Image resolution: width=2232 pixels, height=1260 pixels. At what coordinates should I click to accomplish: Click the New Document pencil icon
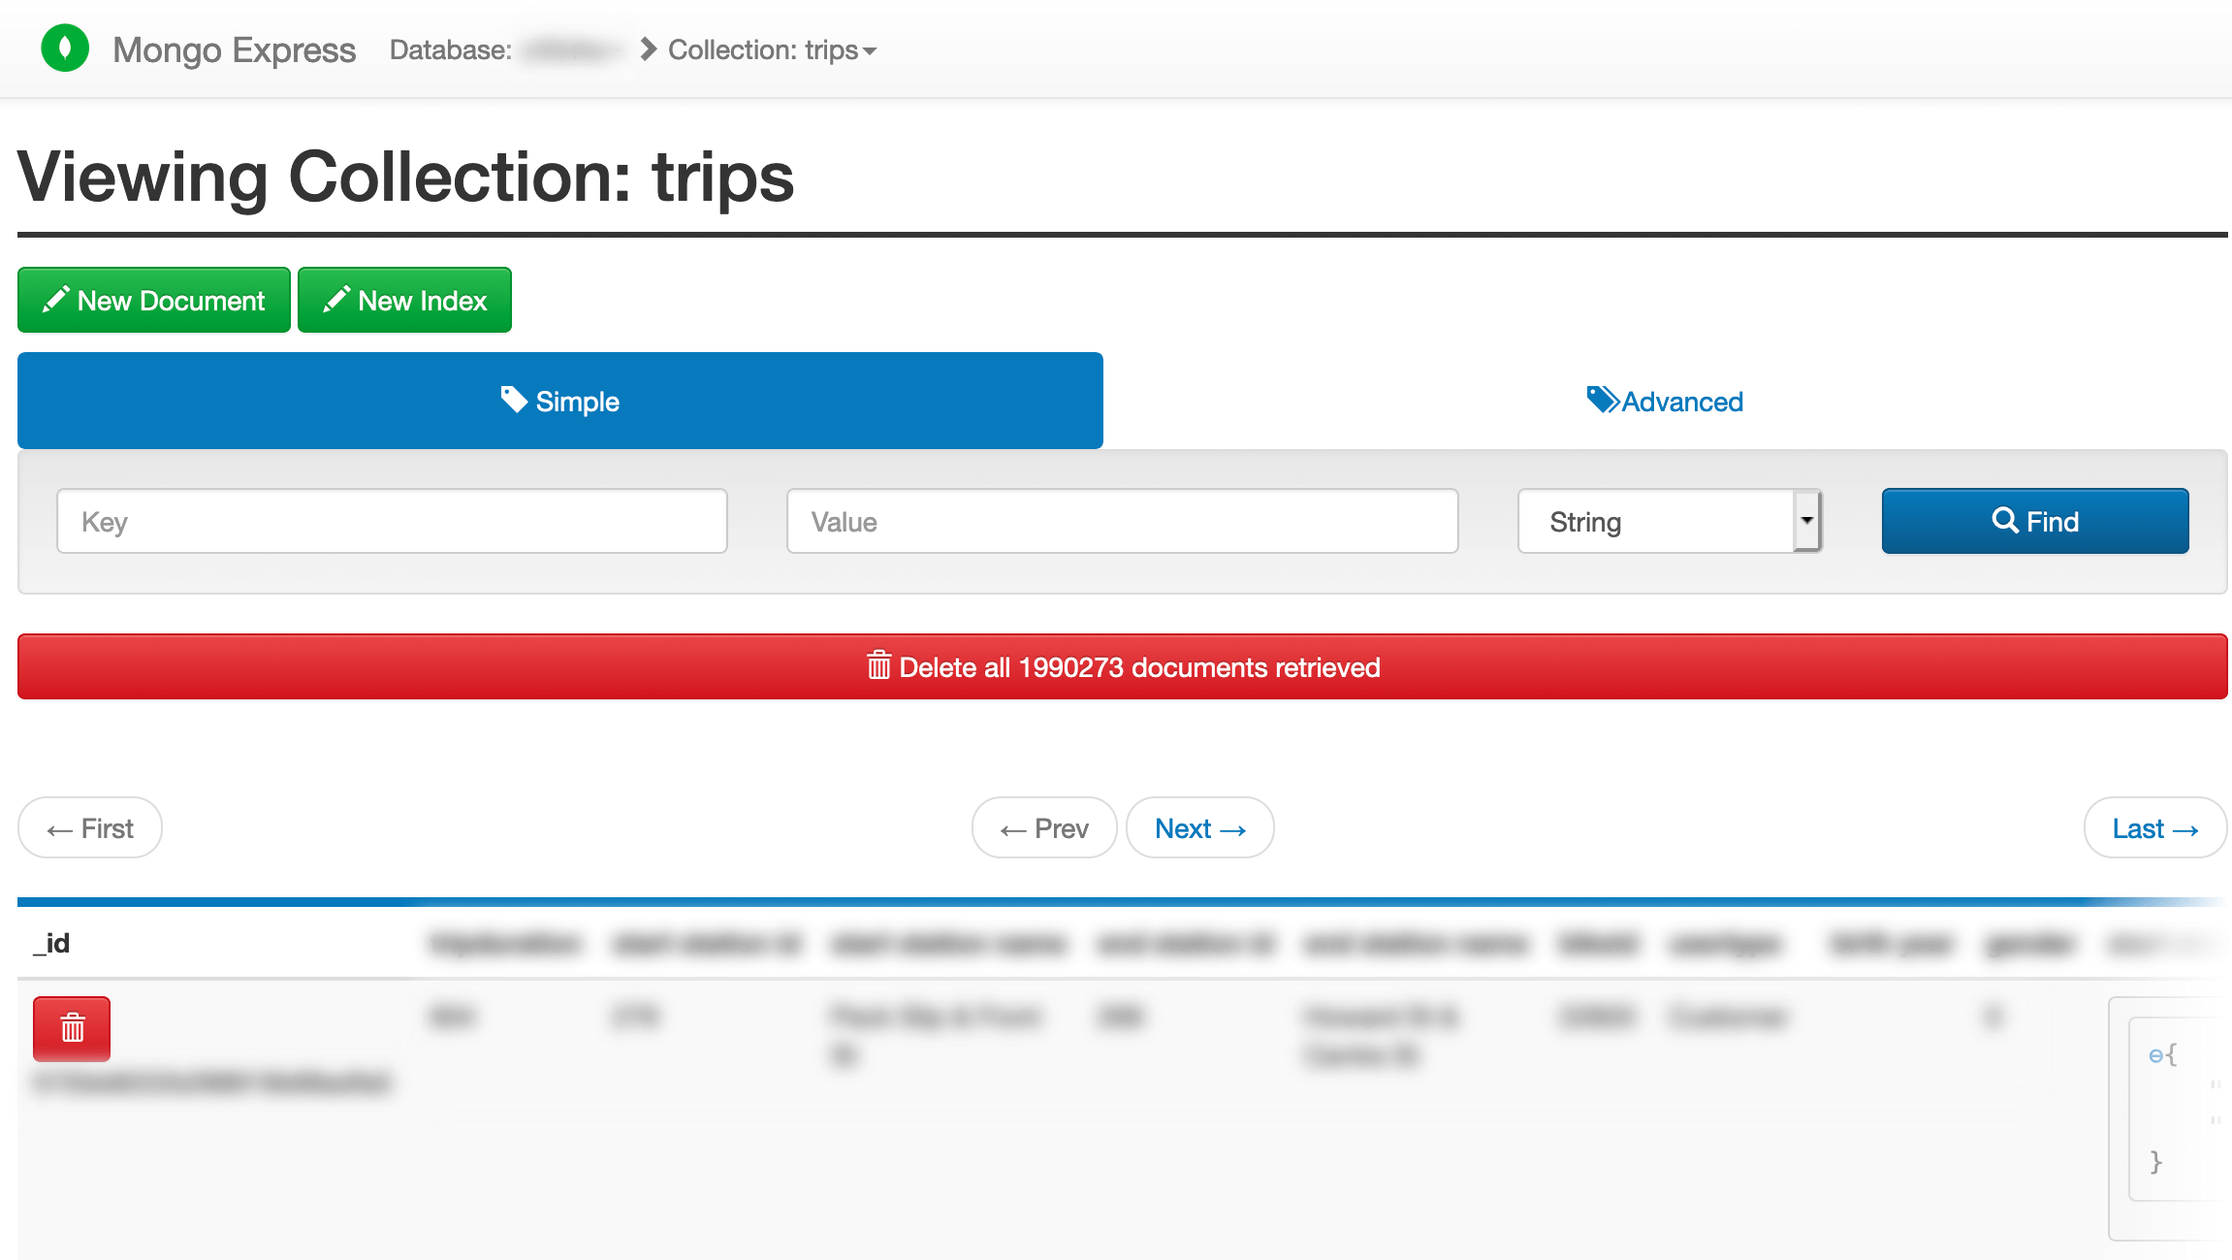tap(55, 299)
